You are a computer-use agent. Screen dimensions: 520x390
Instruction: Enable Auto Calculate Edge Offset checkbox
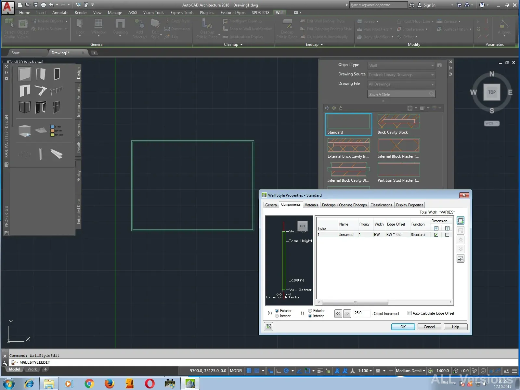coord(409,313)
